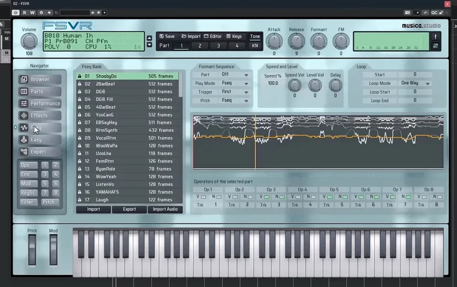Click lock icon of 05 4BarBeat
Viewport: 457px width, 287px height.
click(79, 107)
